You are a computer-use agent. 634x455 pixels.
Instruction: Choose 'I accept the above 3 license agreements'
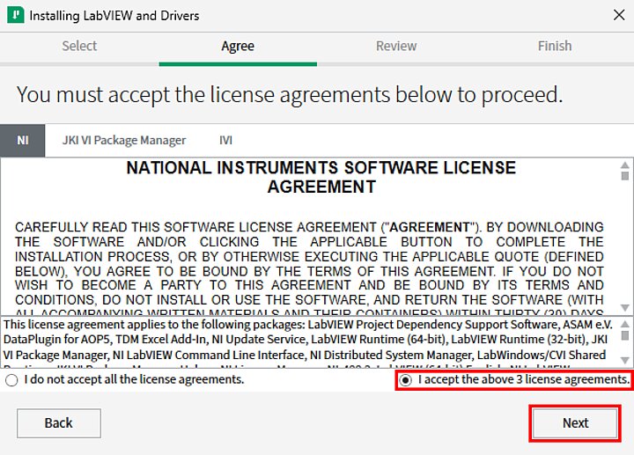(514, 380)
